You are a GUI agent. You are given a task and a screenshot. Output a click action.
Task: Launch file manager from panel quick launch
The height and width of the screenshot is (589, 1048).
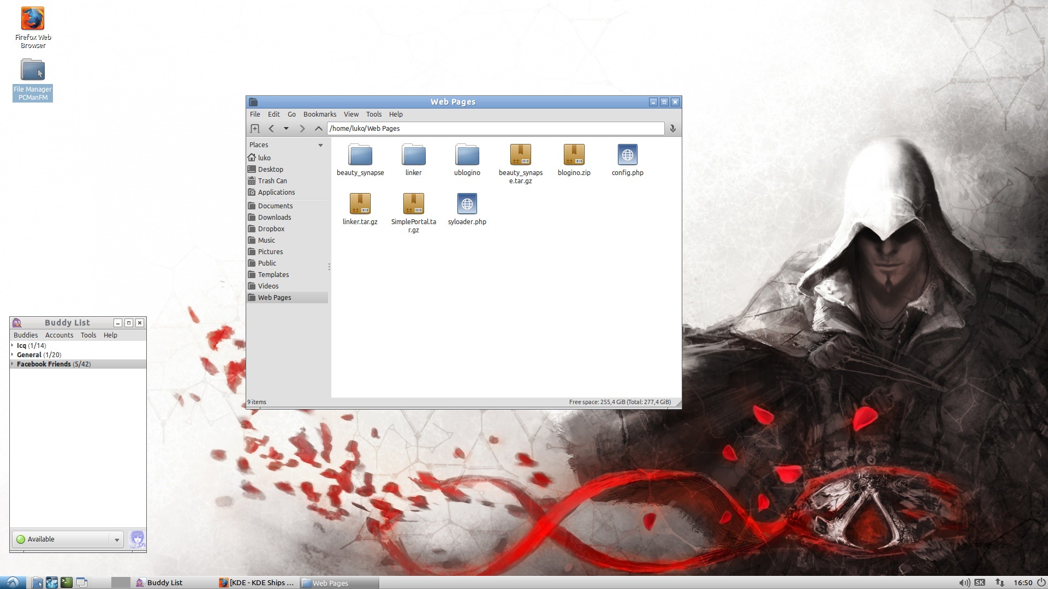(37, 582)
